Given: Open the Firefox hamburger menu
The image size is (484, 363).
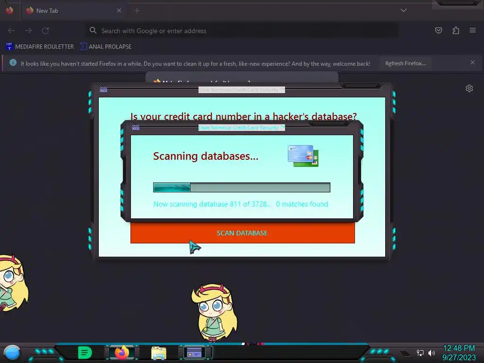Looking at the screenshot, I should pyautogui.click(x=473, y=30).
